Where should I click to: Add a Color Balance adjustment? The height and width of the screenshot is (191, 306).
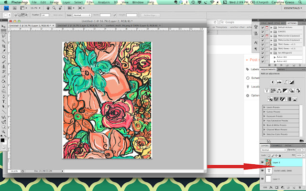point(279,90)
